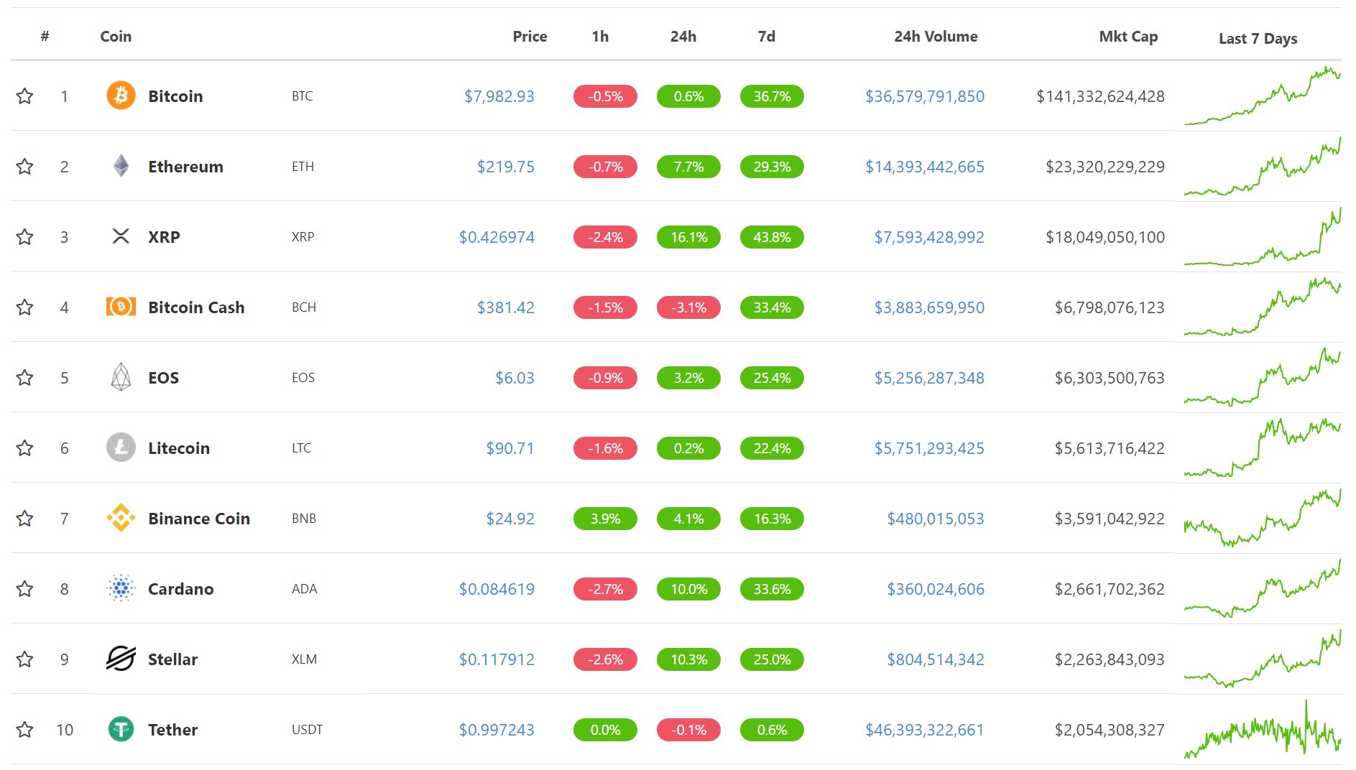The width and height of the screenshot is (1356, 770).
Task: Click Bitcoin price $7,982.93
Action: point(499,96)
